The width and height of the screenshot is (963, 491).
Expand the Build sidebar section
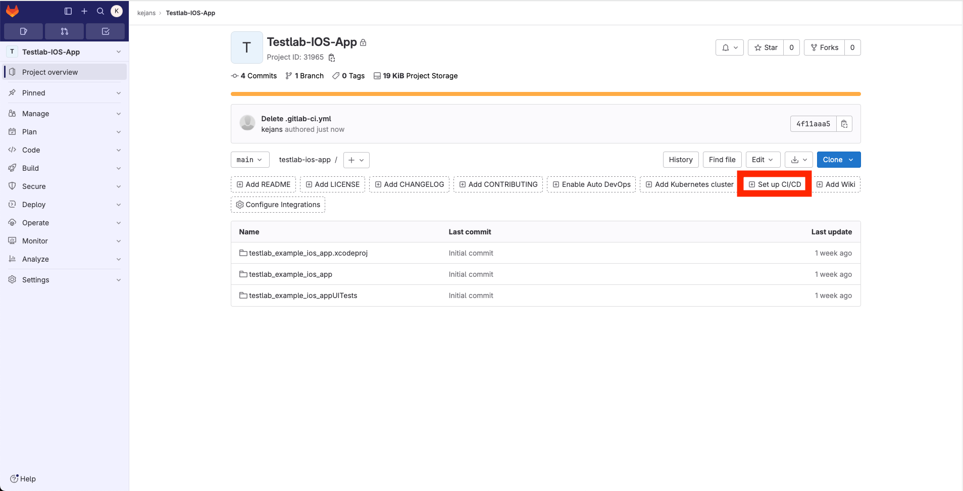click(x=65, y=168)
